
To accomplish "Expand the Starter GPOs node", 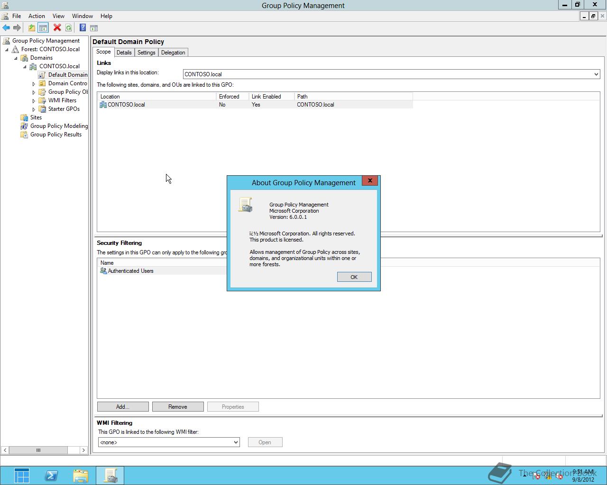I will point(34,109).
